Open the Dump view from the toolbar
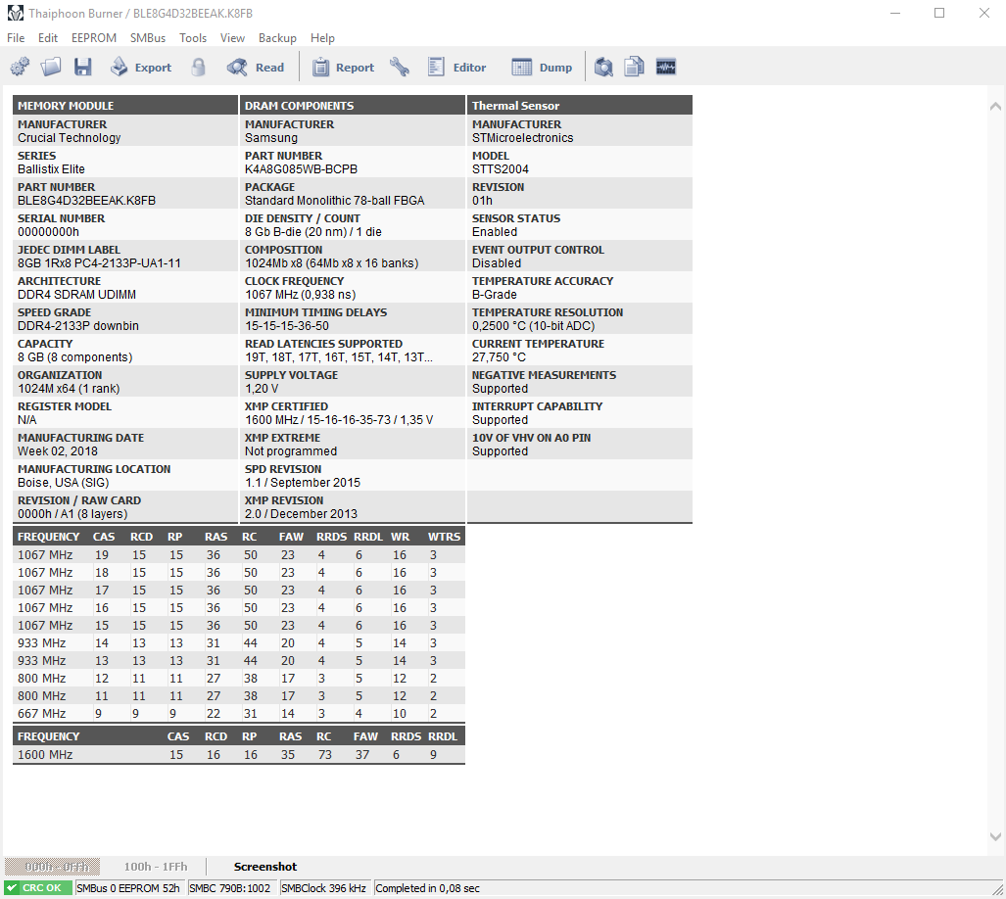The image size is (1006, 899). pos(542,67)
